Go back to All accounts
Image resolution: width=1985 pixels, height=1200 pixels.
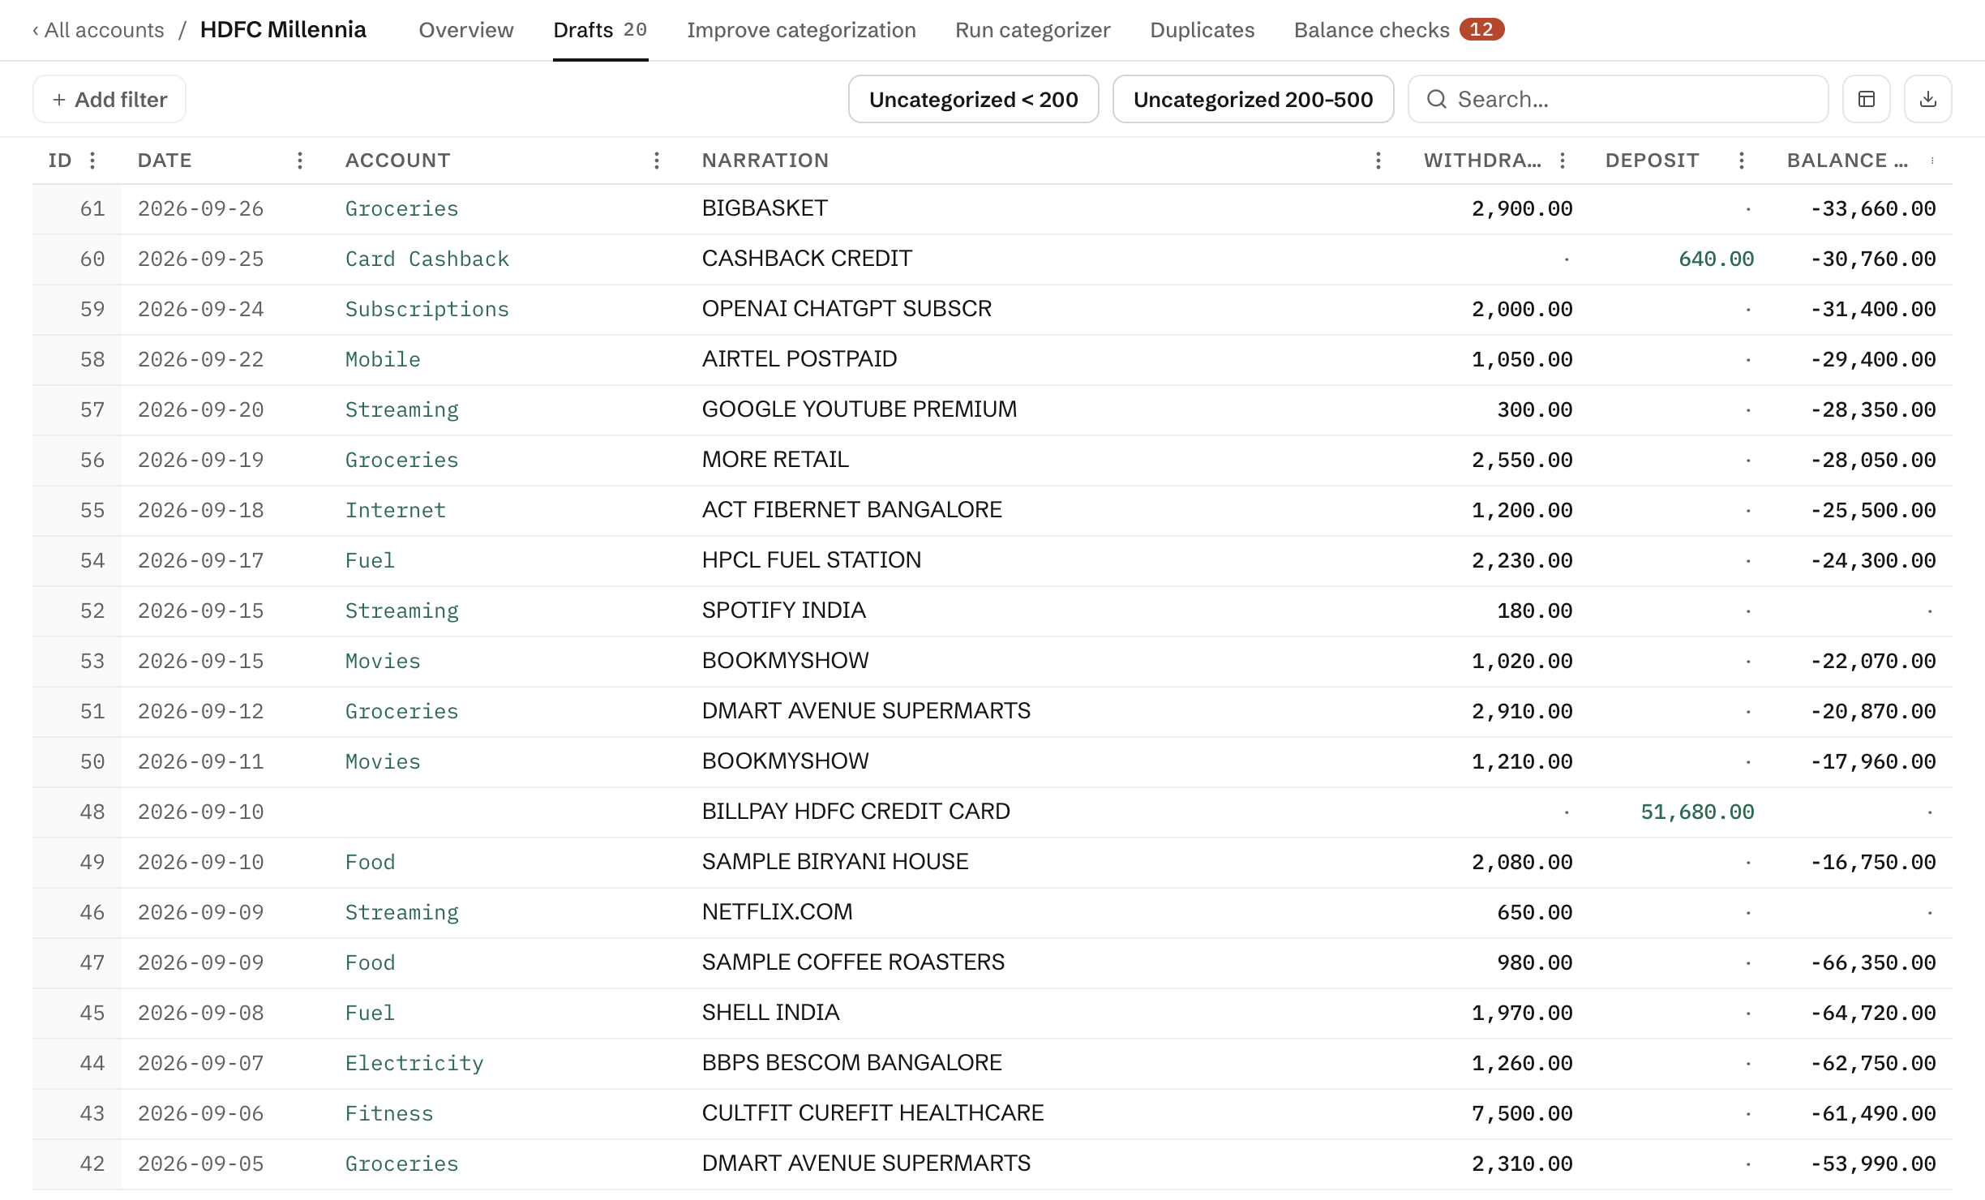click(x=98, y=30)
